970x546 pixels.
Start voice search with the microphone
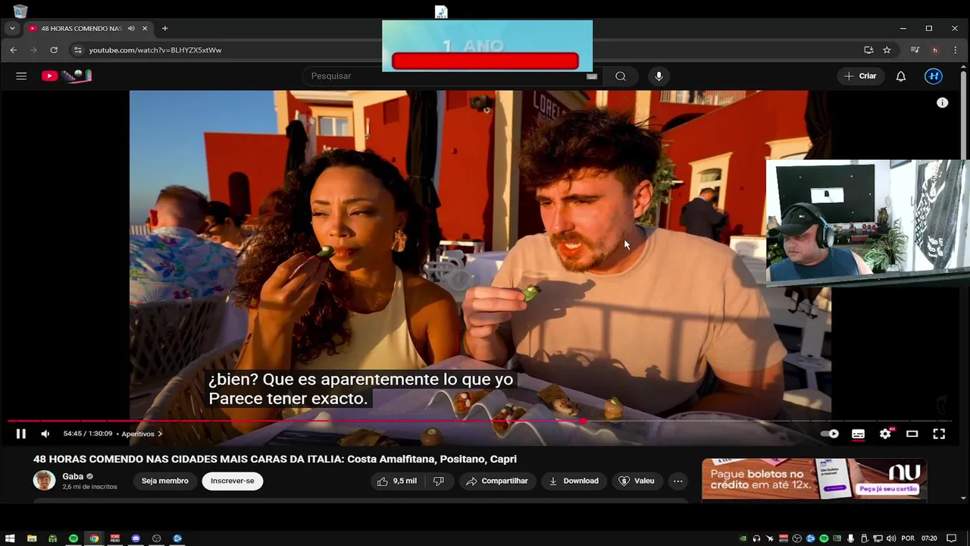pyautogui.click(x=659, y=76)
